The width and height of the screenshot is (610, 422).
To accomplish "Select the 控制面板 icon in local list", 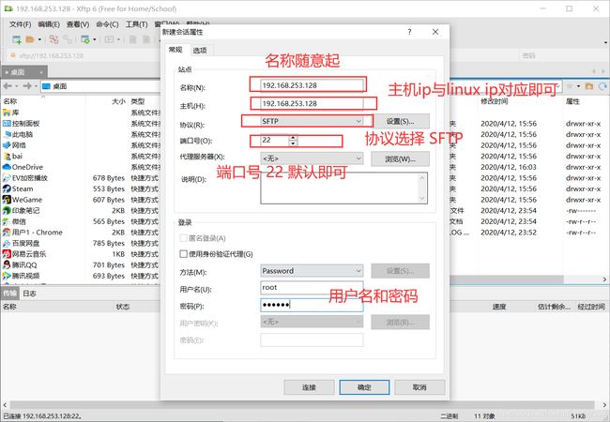I will tap(7, 124).
